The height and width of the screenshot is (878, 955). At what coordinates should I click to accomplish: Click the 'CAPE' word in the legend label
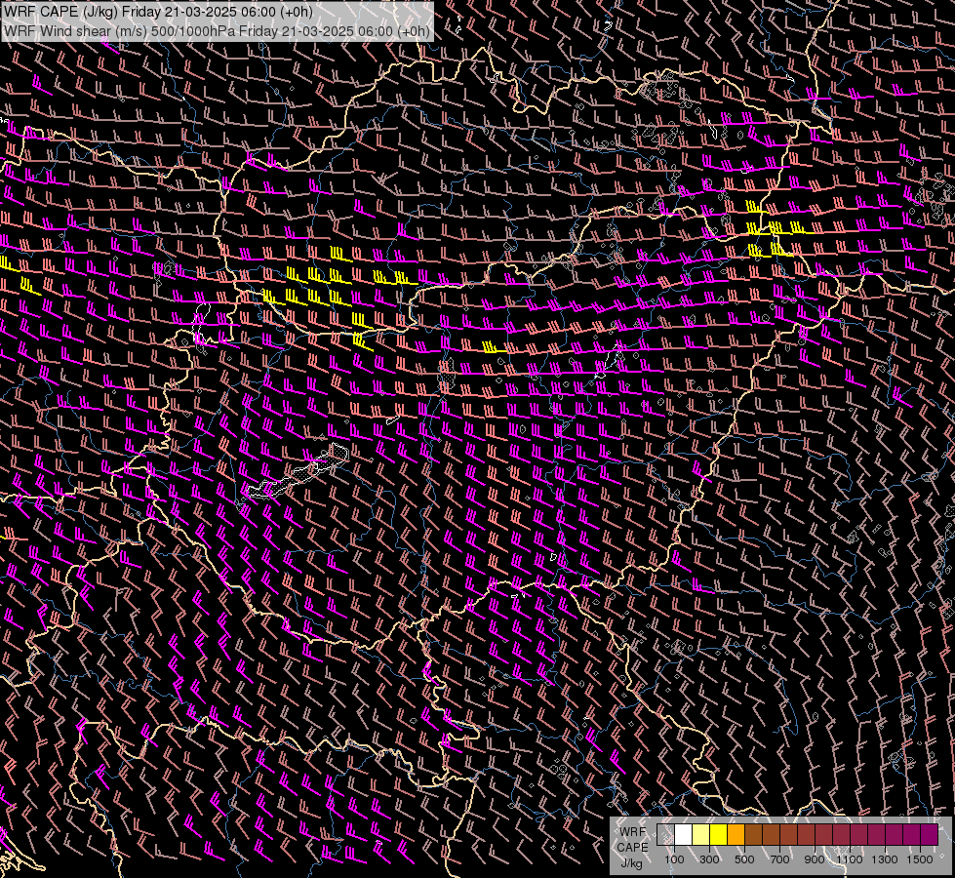pyautogui.click(x=632, y=848)
